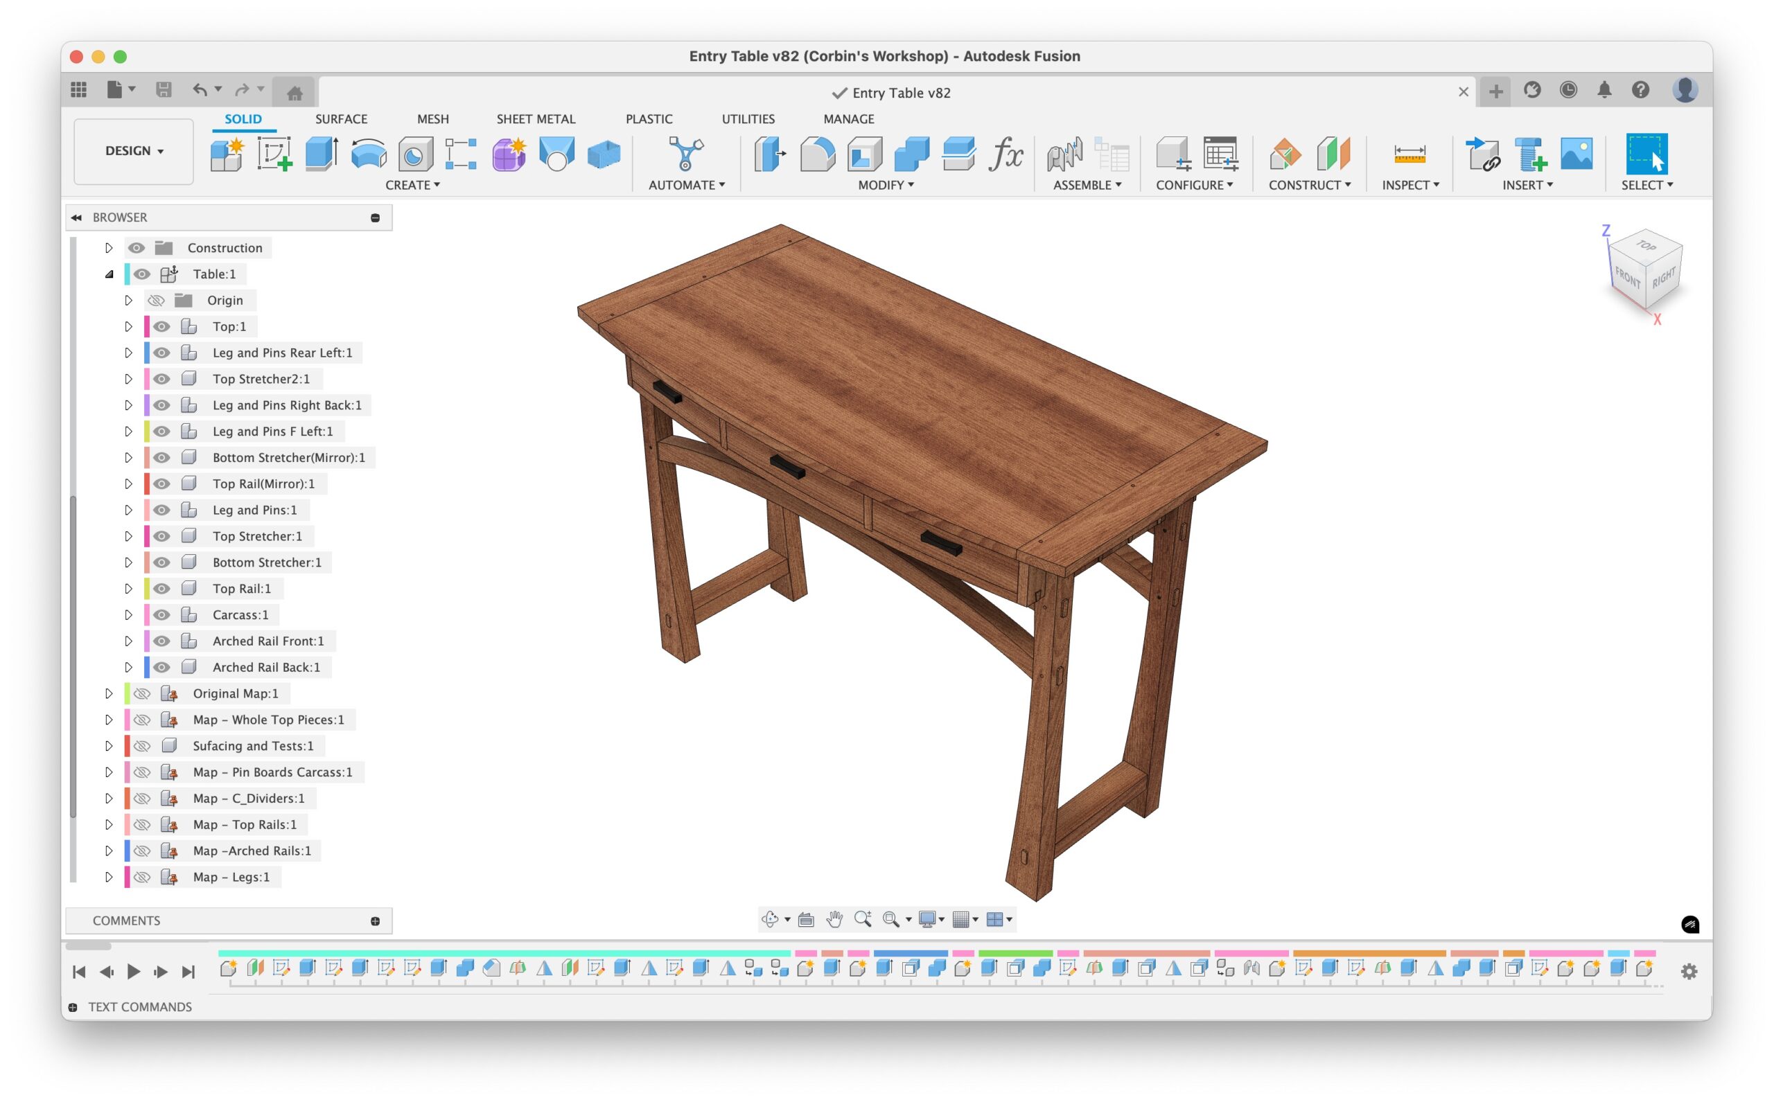Open Change Parameters fx icon
The width and height of the screenshot is (1774, 1102).
click(1005, 154)
